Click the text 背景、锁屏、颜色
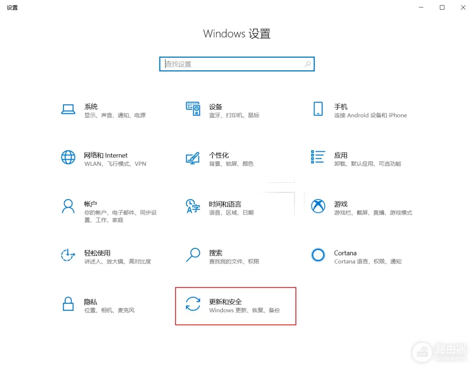The height and width of the screenshot is (370, 474). click(x=231, y=164)
